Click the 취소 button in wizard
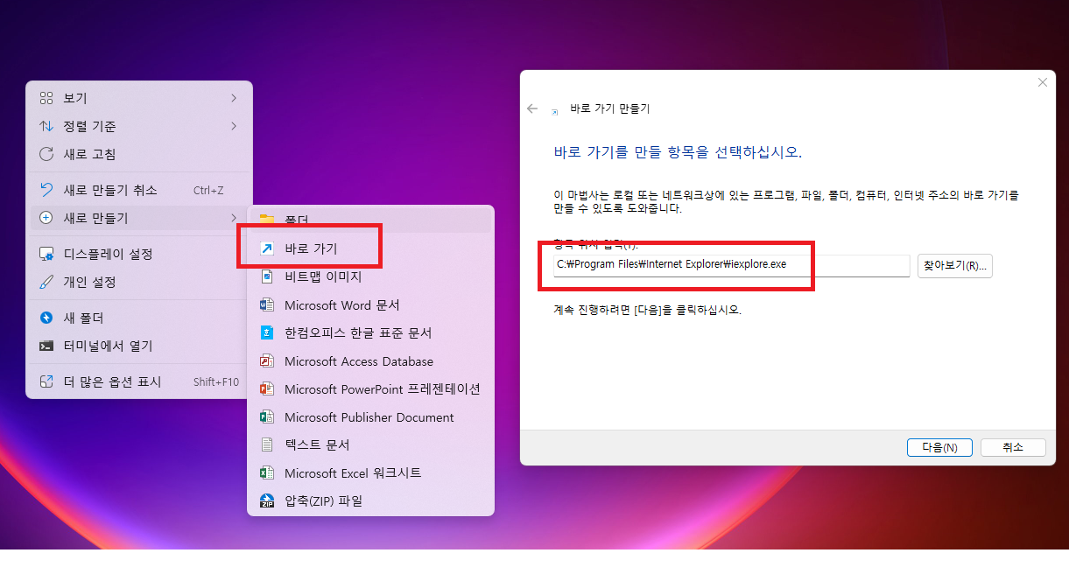Viewport: 1069px width, 567px height. [x=1013, y=447]
